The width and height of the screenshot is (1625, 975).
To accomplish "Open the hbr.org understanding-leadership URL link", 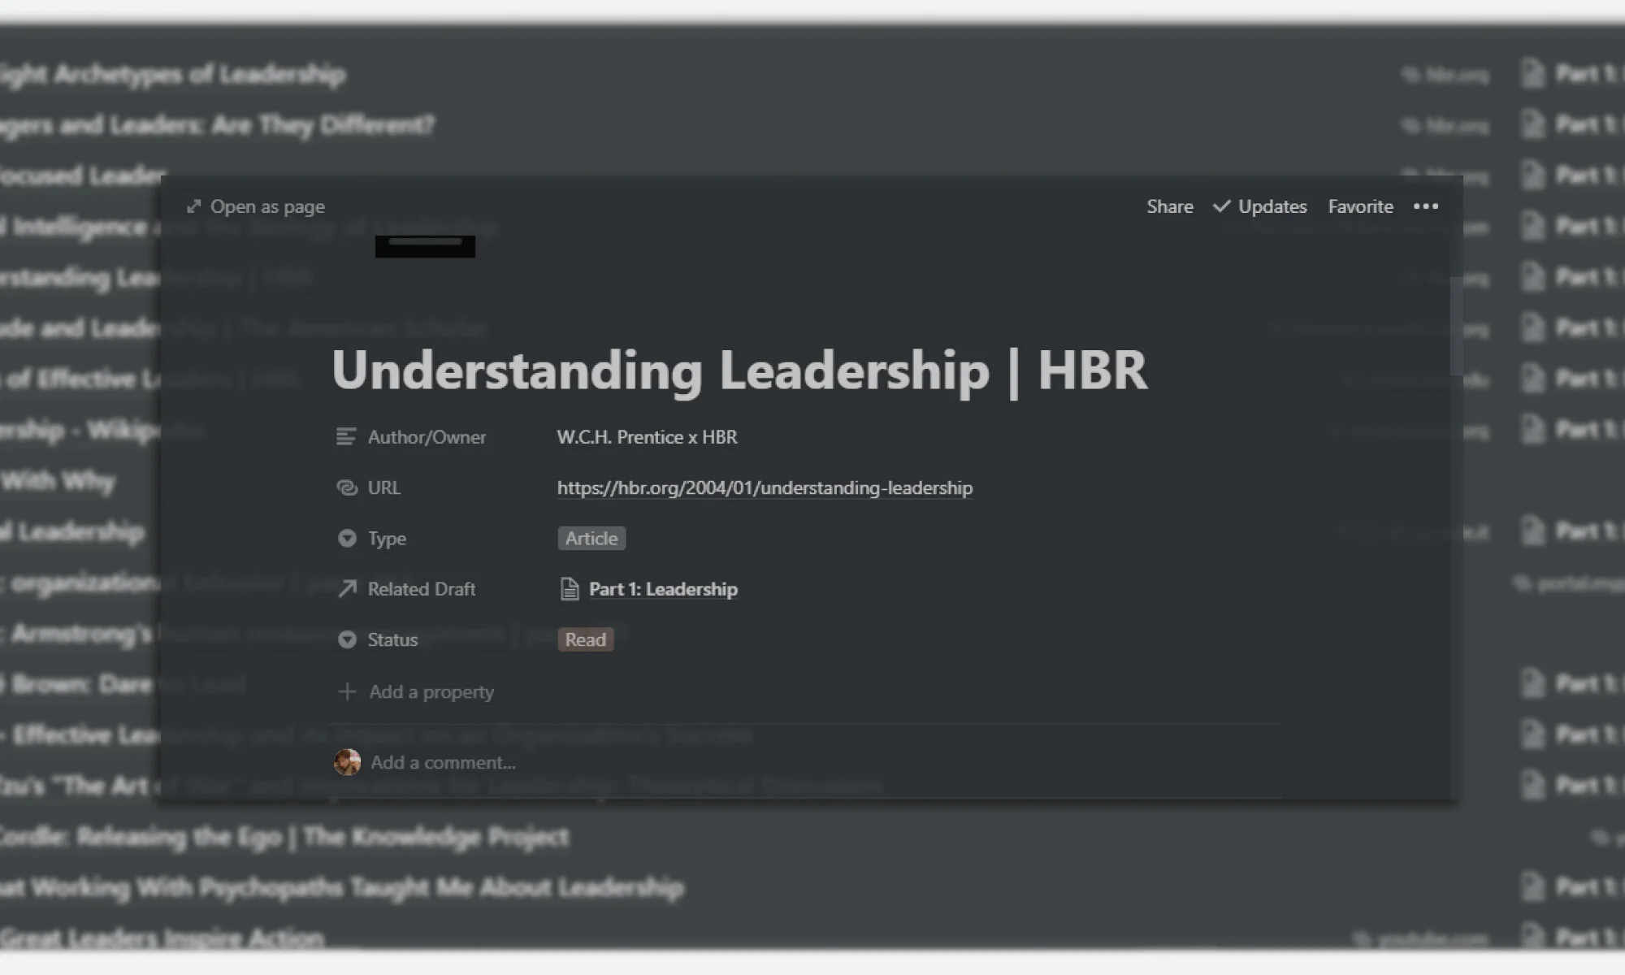I will (764, 487).
